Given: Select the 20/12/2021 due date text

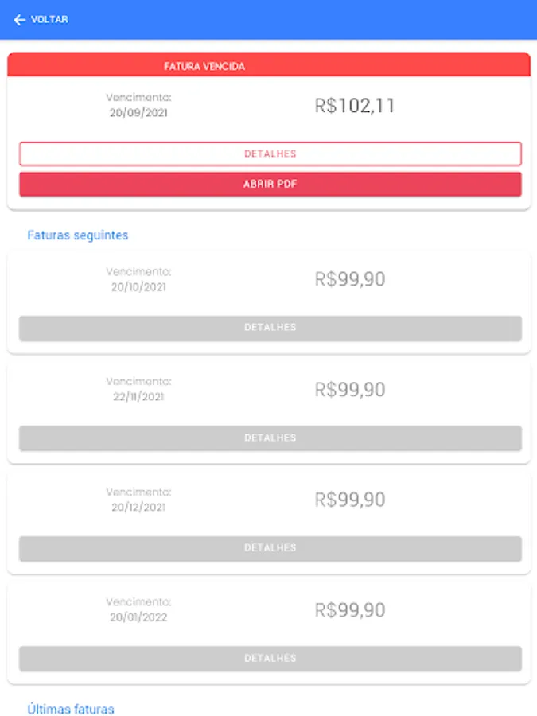Looking at the screenshot, I should pos(138,508).
